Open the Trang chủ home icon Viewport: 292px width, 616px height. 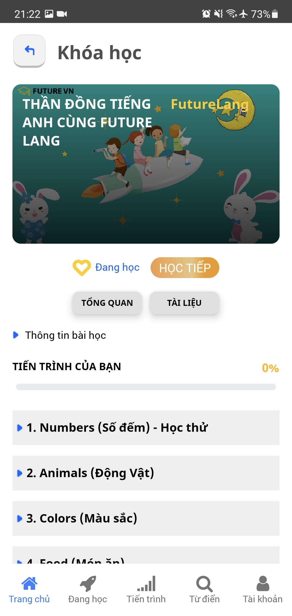pyautogui.click(x=29, y=584)
